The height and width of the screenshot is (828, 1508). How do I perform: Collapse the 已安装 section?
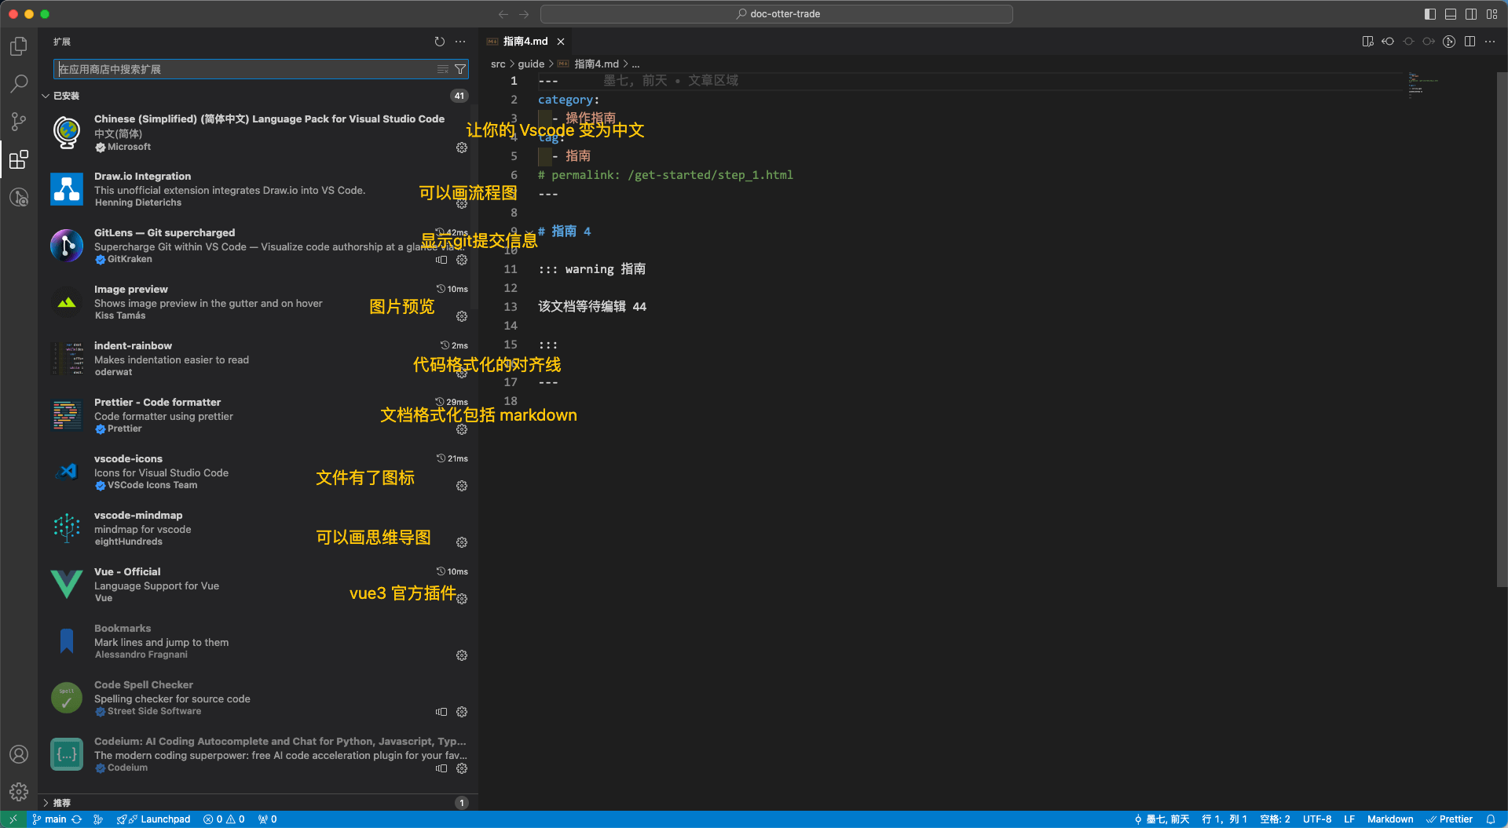coord(258,96)
